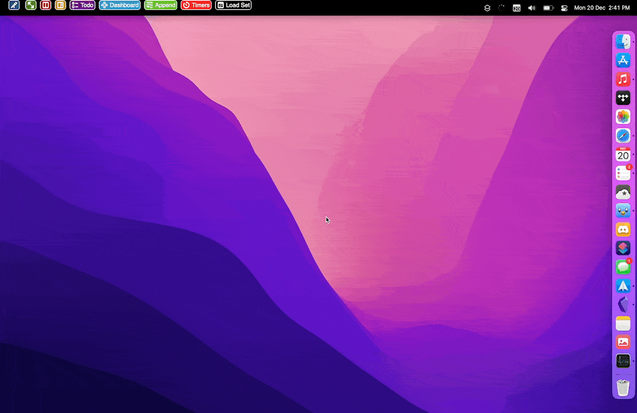Open Discord from the Dock
Viewport: 637px width, 413px height.
[623, 229]
